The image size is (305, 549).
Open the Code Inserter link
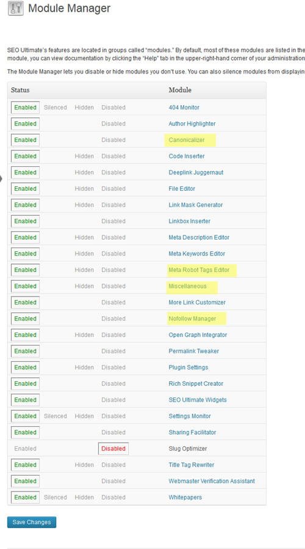(x=187, y=156)
